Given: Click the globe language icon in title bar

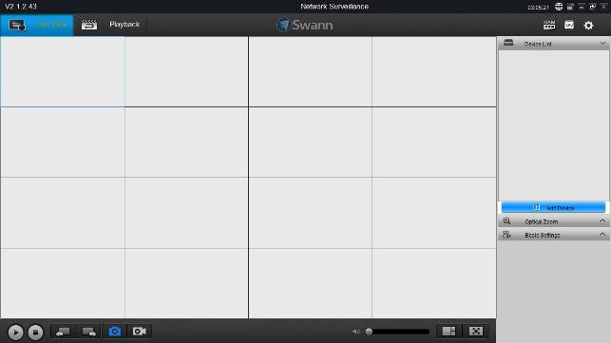Looking at the screenshot, I should tap(559, 7).
